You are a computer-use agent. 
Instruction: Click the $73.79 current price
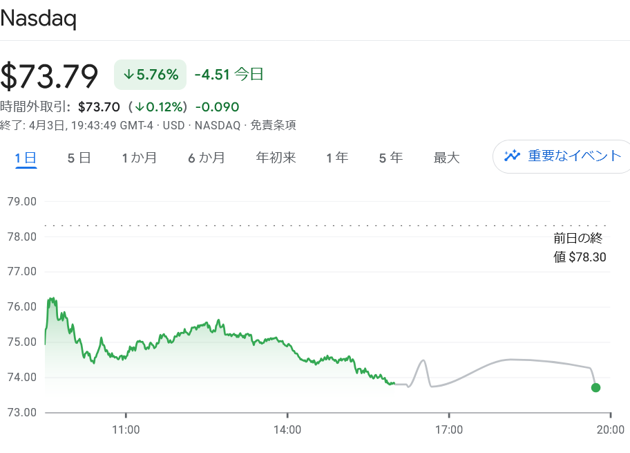(x=50, y=75)
